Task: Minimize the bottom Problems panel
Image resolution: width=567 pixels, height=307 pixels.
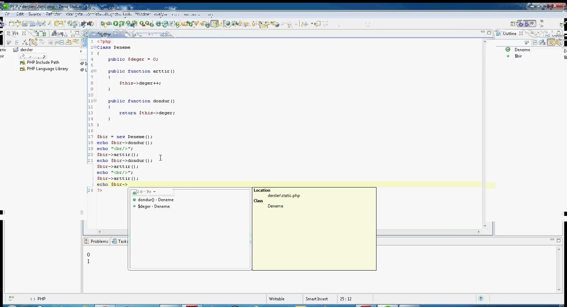Action: pyautogui.click(x=552, y=240)
